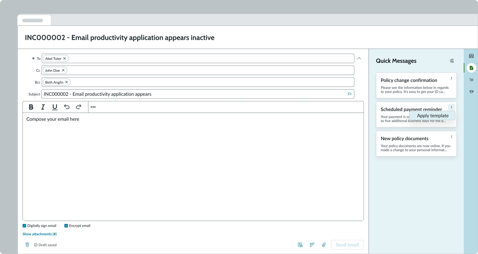Click into the Subject input field

(193, 94)
